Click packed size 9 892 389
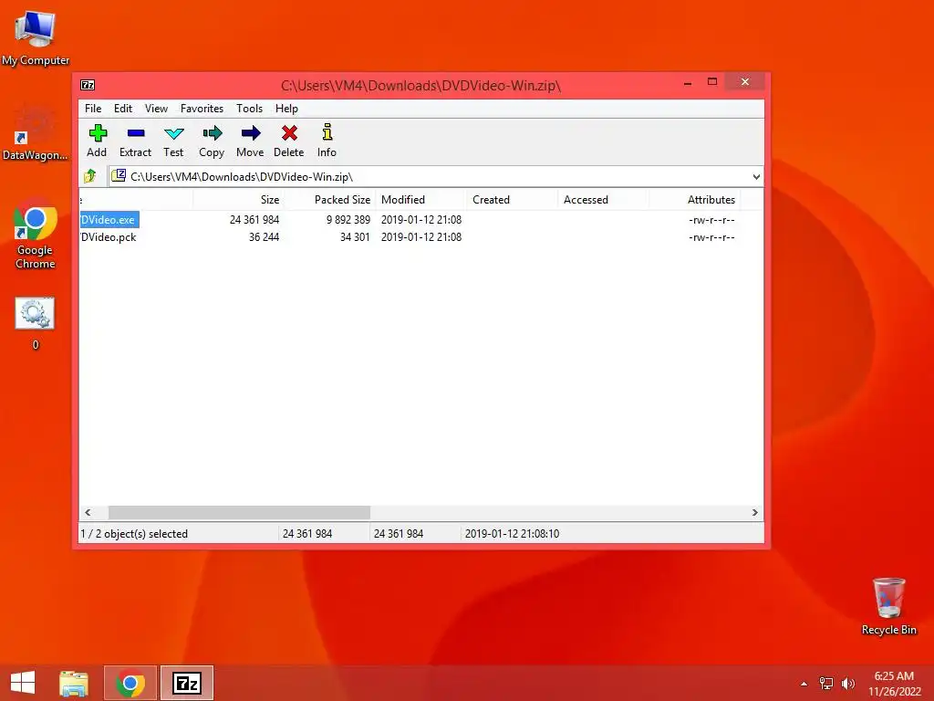The width and height of the screenshot is (934, 701). [x=348, y=220]
